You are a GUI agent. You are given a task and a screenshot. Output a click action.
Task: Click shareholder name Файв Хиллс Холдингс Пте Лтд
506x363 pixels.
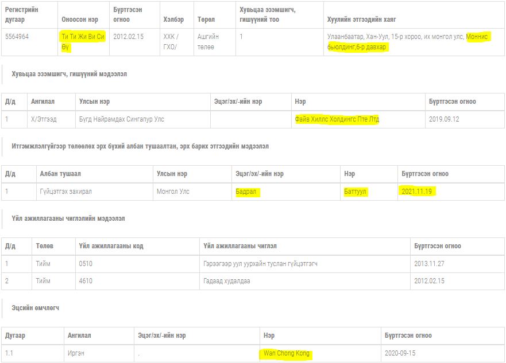(337, 119)
